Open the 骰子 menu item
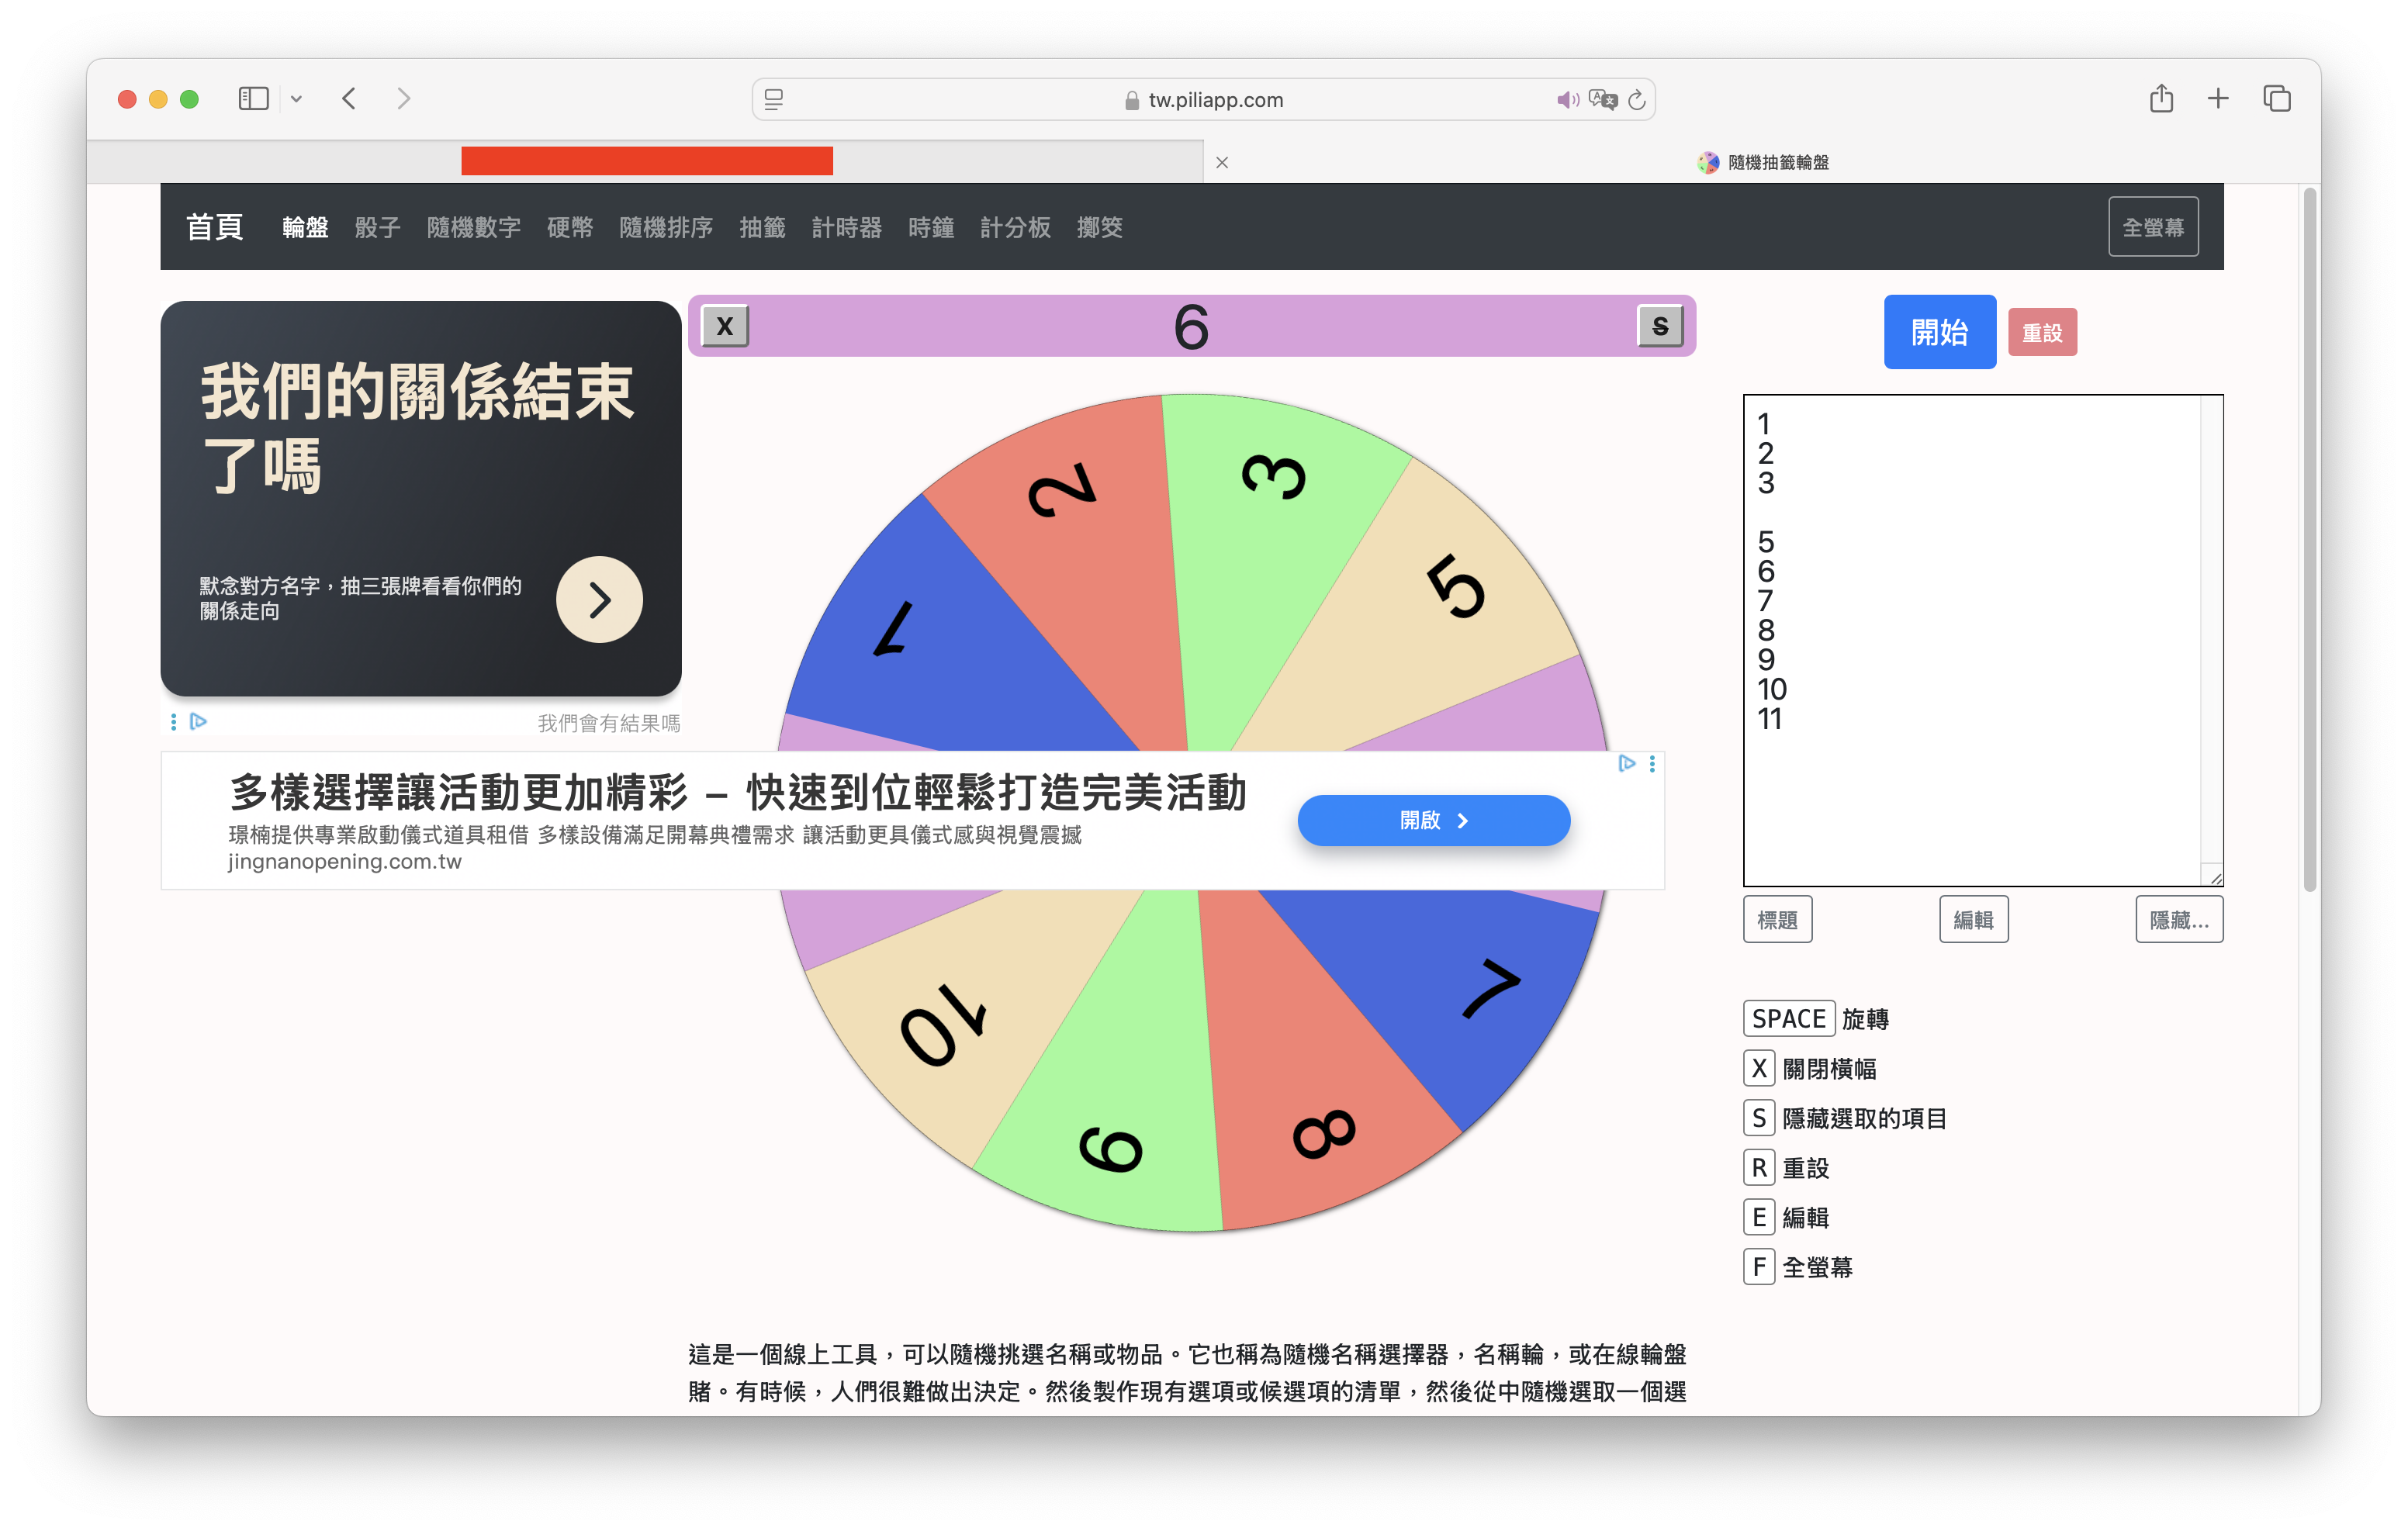Viewport: 2408px width, 1531px height. (x=377, y=228)
